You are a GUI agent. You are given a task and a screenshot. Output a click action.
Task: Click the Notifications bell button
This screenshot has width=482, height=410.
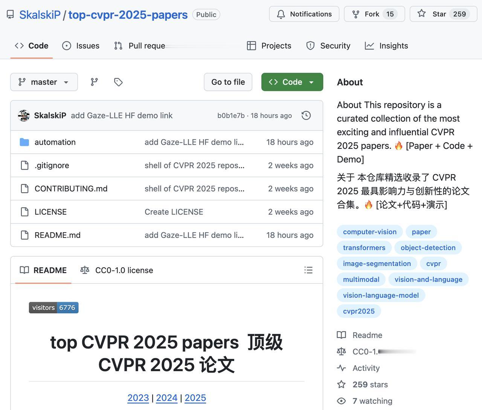[x=304, y=14]
